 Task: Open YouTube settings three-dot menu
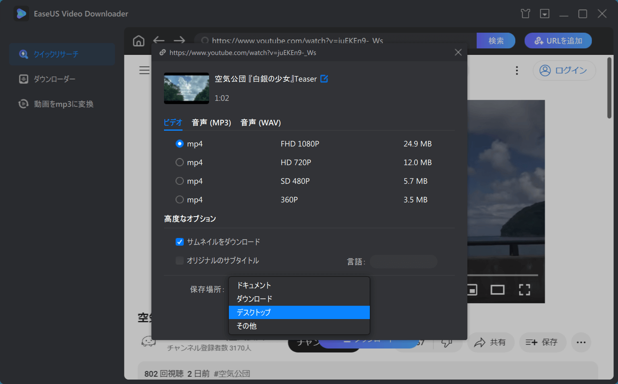(517, 71)
